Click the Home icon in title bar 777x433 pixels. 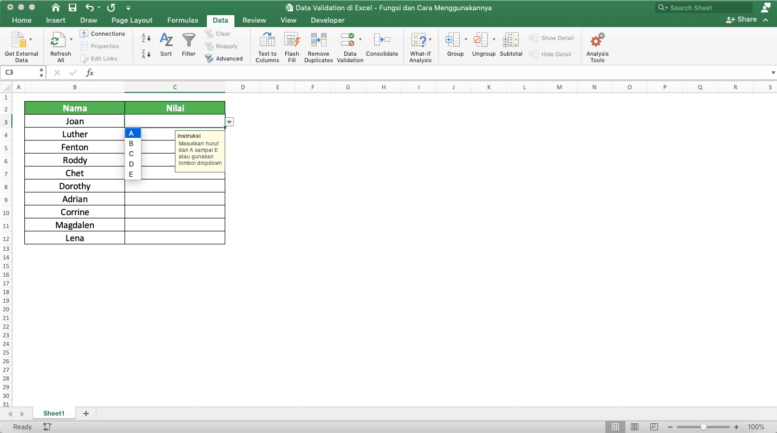pyautogui.click(x=56, y=8)
